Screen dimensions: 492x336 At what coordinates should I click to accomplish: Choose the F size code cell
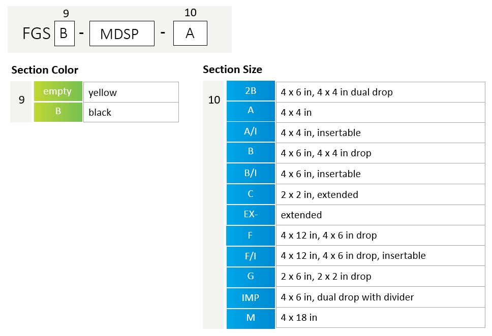[251, 236]
